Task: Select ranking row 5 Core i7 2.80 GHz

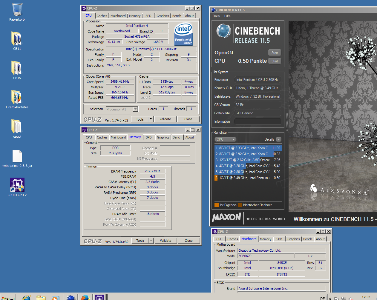Action: click(x=248, y=172)
